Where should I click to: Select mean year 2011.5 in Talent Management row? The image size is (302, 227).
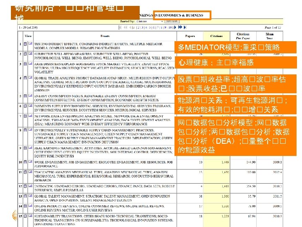pyautogui.click(x=277, y=196)
